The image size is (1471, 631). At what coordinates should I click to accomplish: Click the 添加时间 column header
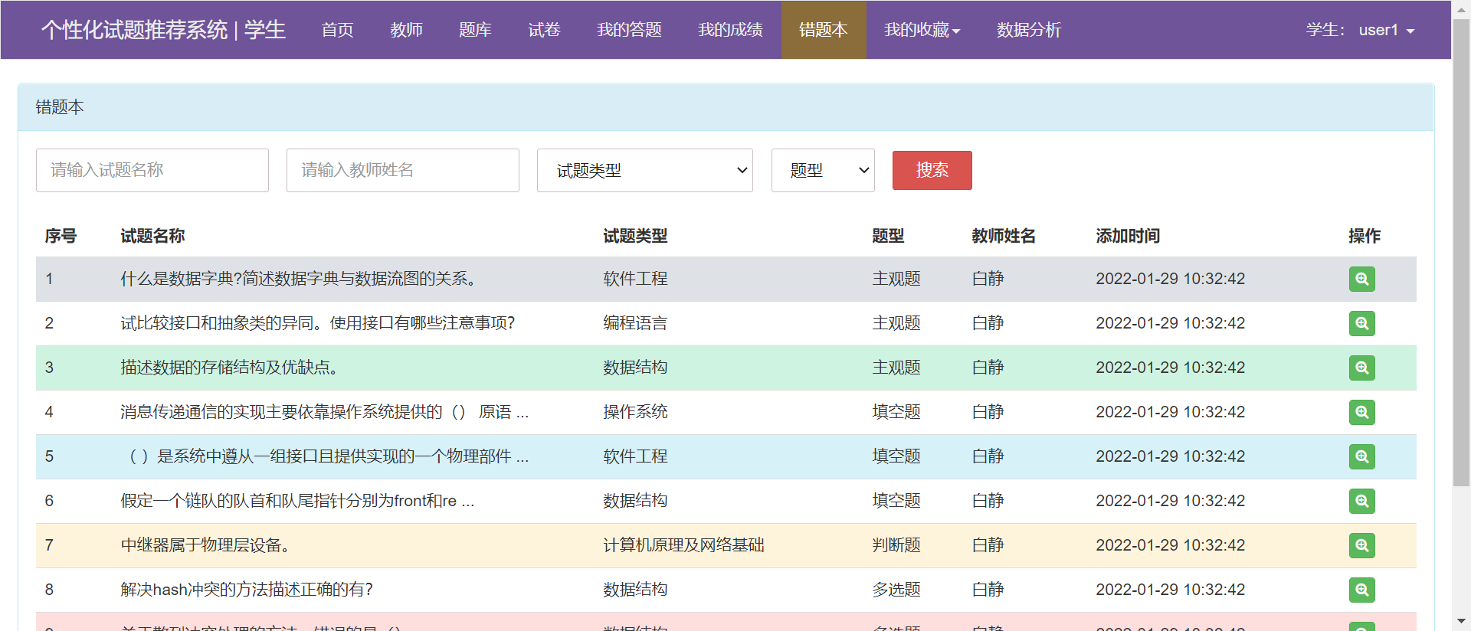(1128, 236)
